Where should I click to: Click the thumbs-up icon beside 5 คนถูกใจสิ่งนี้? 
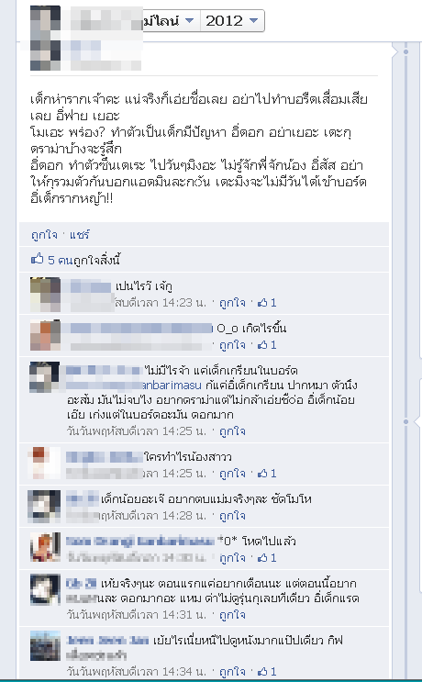coord(38,260)
